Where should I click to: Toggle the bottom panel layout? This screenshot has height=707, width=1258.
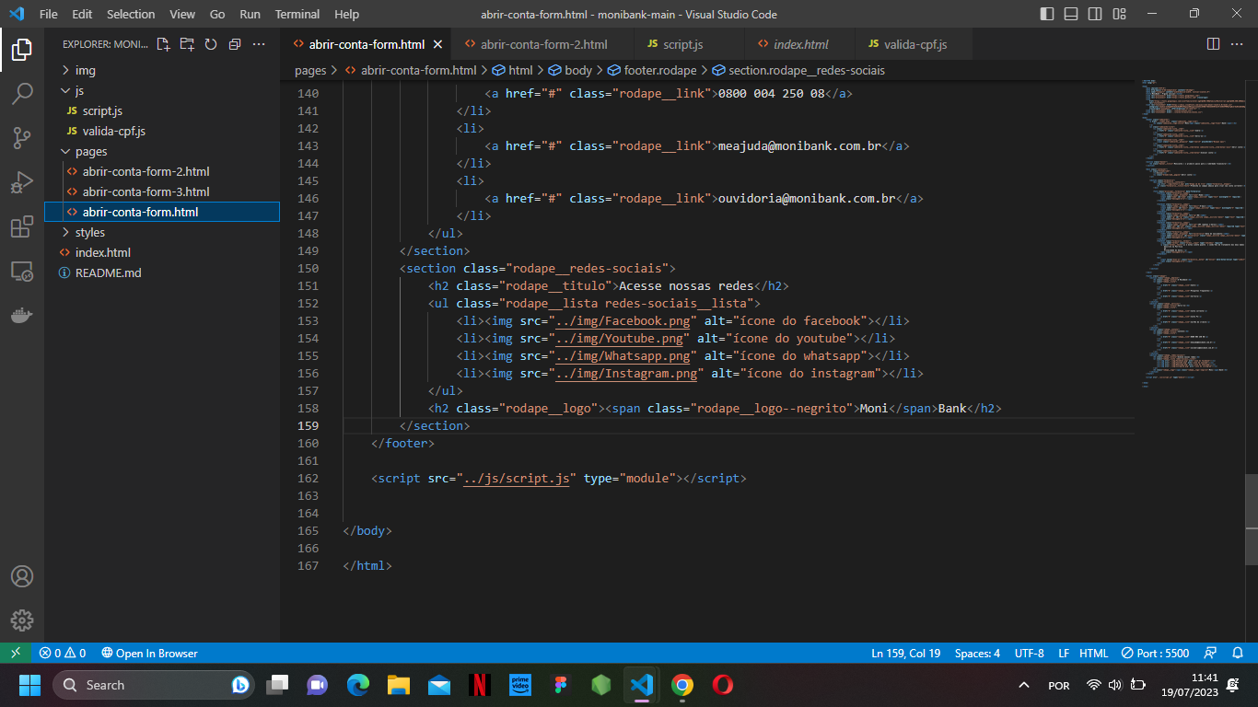pos(1069,14)
